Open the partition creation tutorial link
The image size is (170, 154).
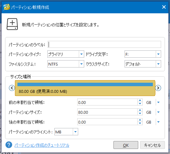click(42, 145)
